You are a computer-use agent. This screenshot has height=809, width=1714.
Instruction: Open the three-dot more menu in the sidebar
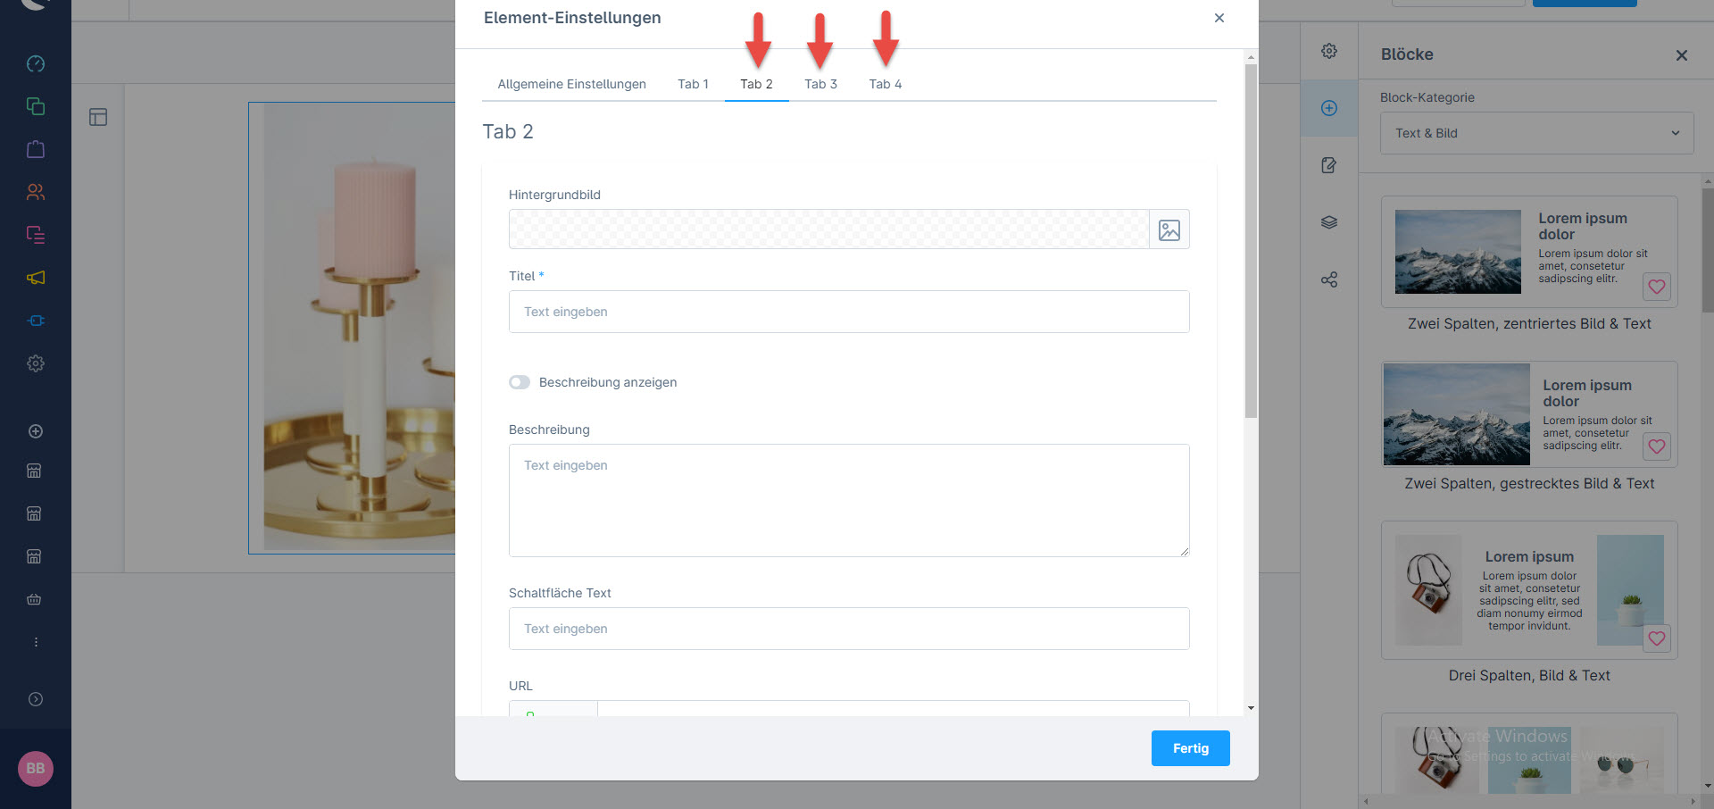36,642
